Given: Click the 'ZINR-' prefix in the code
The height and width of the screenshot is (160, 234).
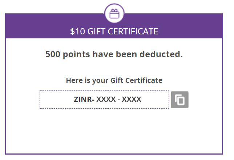Looking at the screenshot, I should point(84,99).
